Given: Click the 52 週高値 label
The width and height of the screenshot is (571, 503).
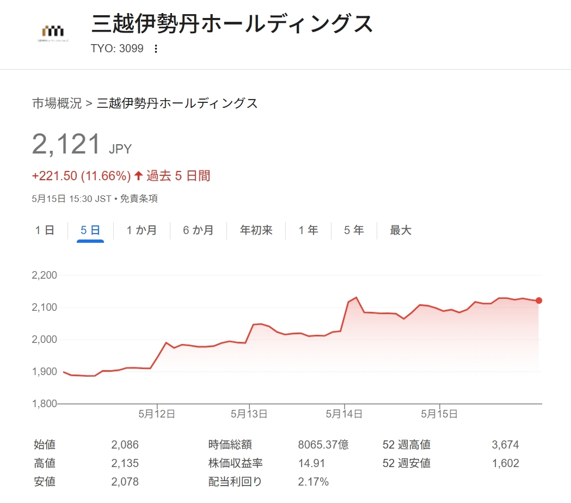Looking at the screenshot, I should 407,445.
